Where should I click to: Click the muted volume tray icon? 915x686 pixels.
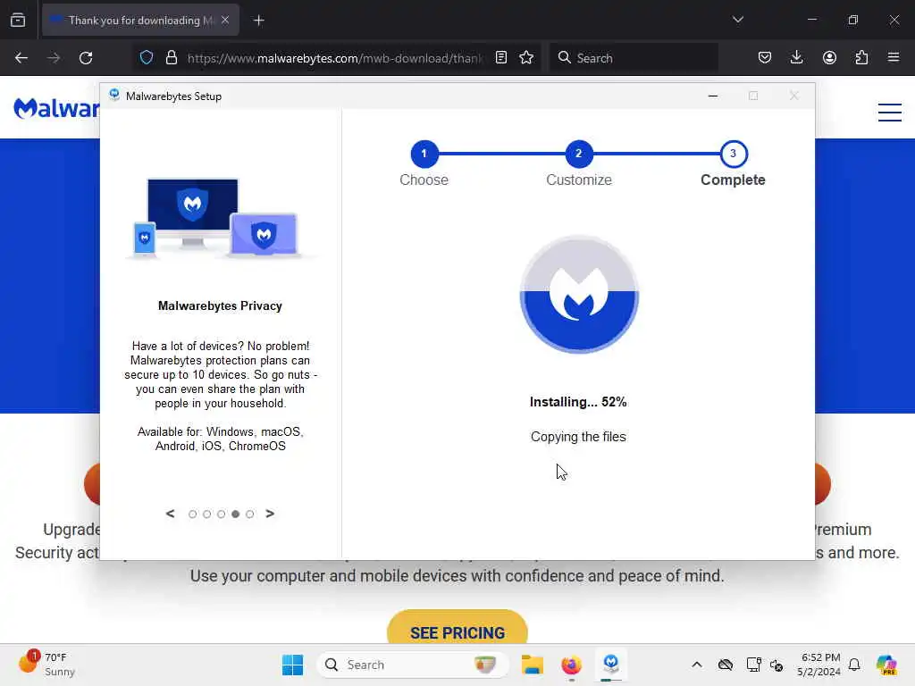point(776,665)
